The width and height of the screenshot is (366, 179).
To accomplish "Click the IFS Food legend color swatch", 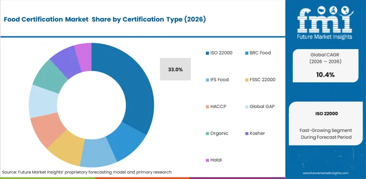I will click(x=207, y=80).
